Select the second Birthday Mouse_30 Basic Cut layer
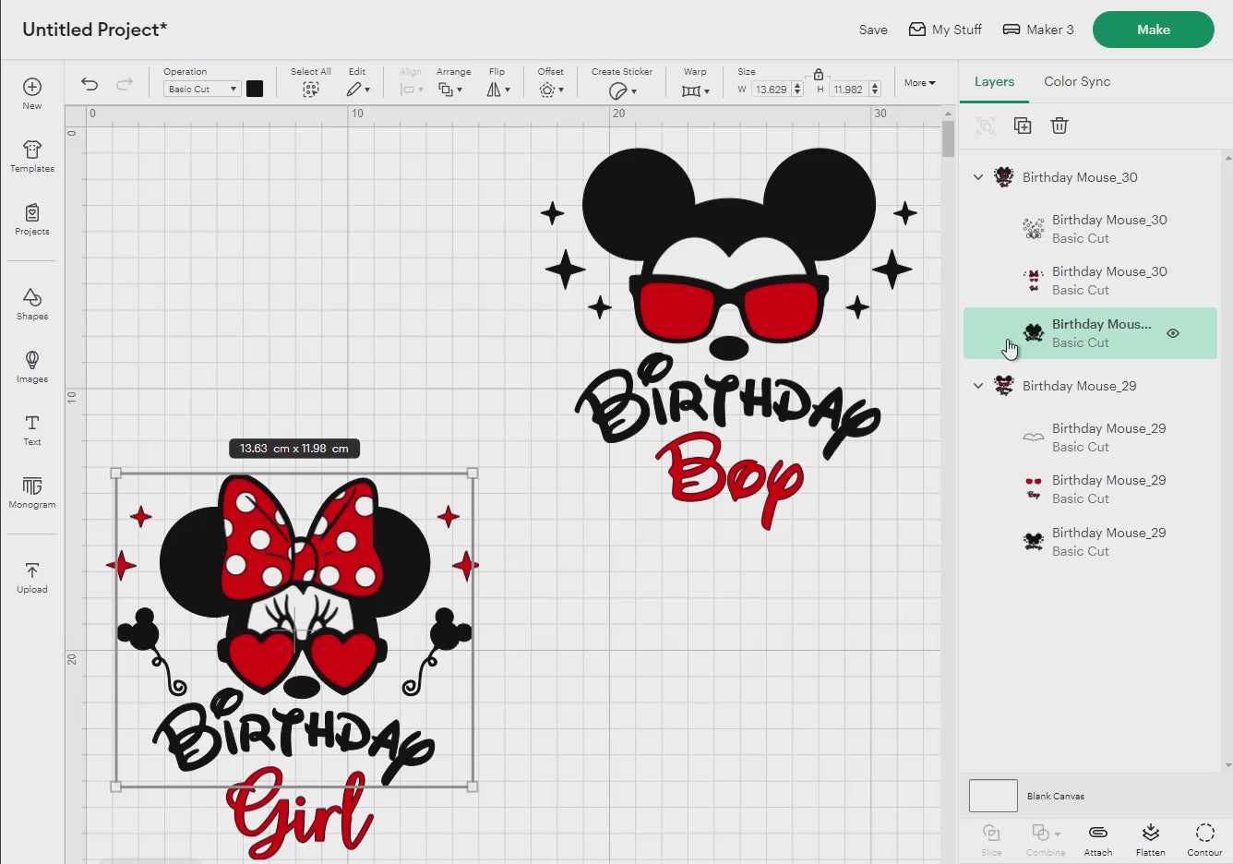This screenshot has width=1233, height=864. [1090, 281]
